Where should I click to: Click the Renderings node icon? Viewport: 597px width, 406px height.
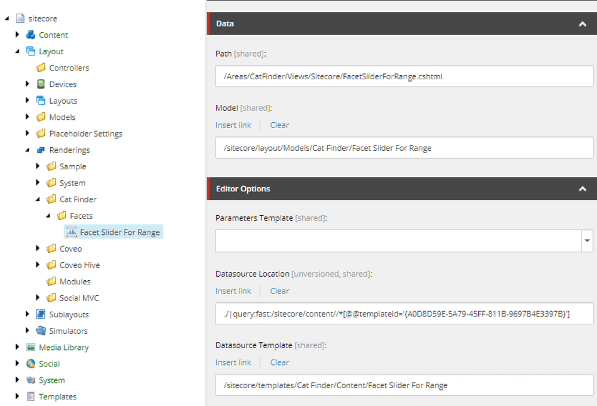(x=41, y=150)
